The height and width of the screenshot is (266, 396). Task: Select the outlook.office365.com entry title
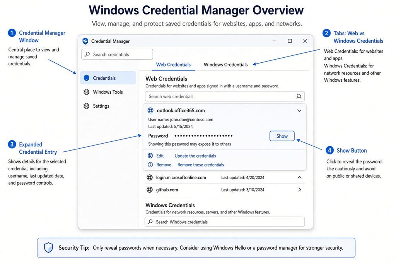click(181, 110)
